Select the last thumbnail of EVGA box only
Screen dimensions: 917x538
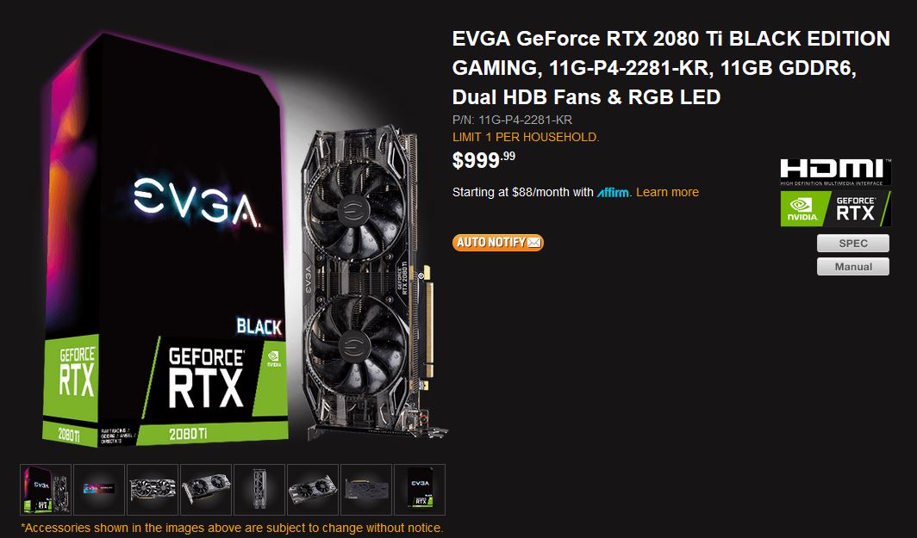[420, 490]
